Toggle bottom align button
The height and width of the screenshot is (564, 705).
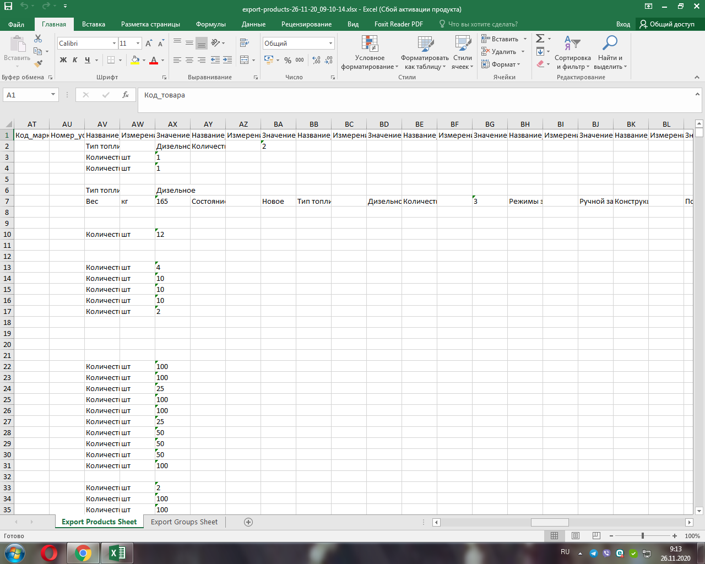click(202, 42)
